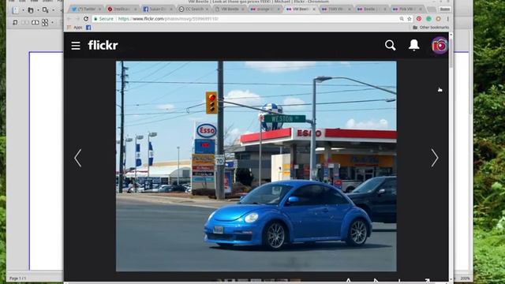Open Chromium three-dot menu
The height and width of the screenshot is (284, 505).
click(x=447, y=19)
